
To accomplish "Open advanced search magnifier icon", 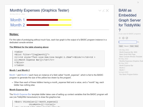I will pos(138,42).
